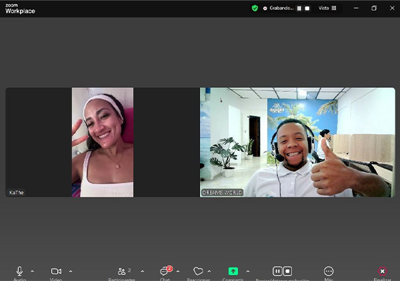
Task: Stop recording from the top bar
Action: pos(307,8)
